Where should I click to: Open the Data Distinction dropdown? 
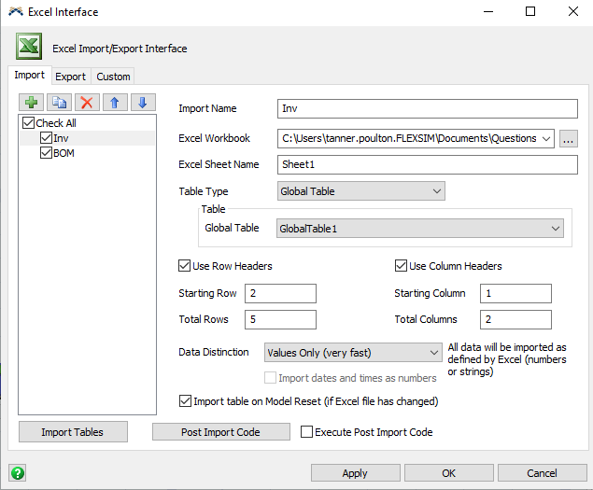pos(353,353)
